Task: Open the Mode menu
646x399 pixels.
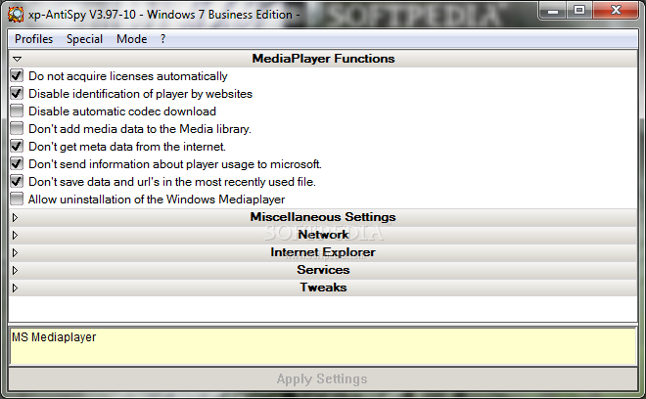Action: click(x=132, y=39)
